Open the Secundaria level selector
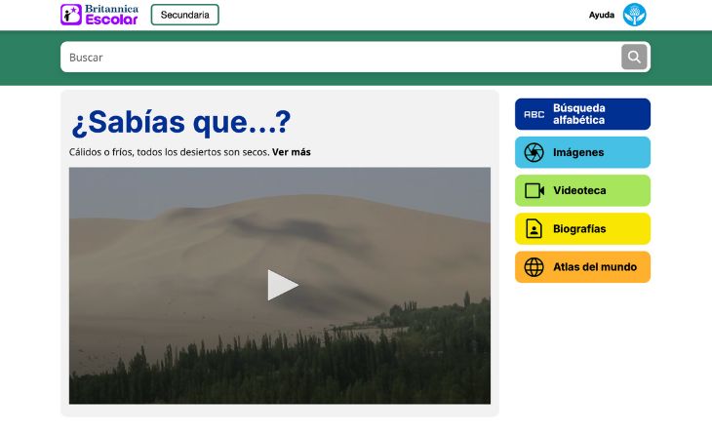This screenshot has width=712, height=435. point(184,15)
